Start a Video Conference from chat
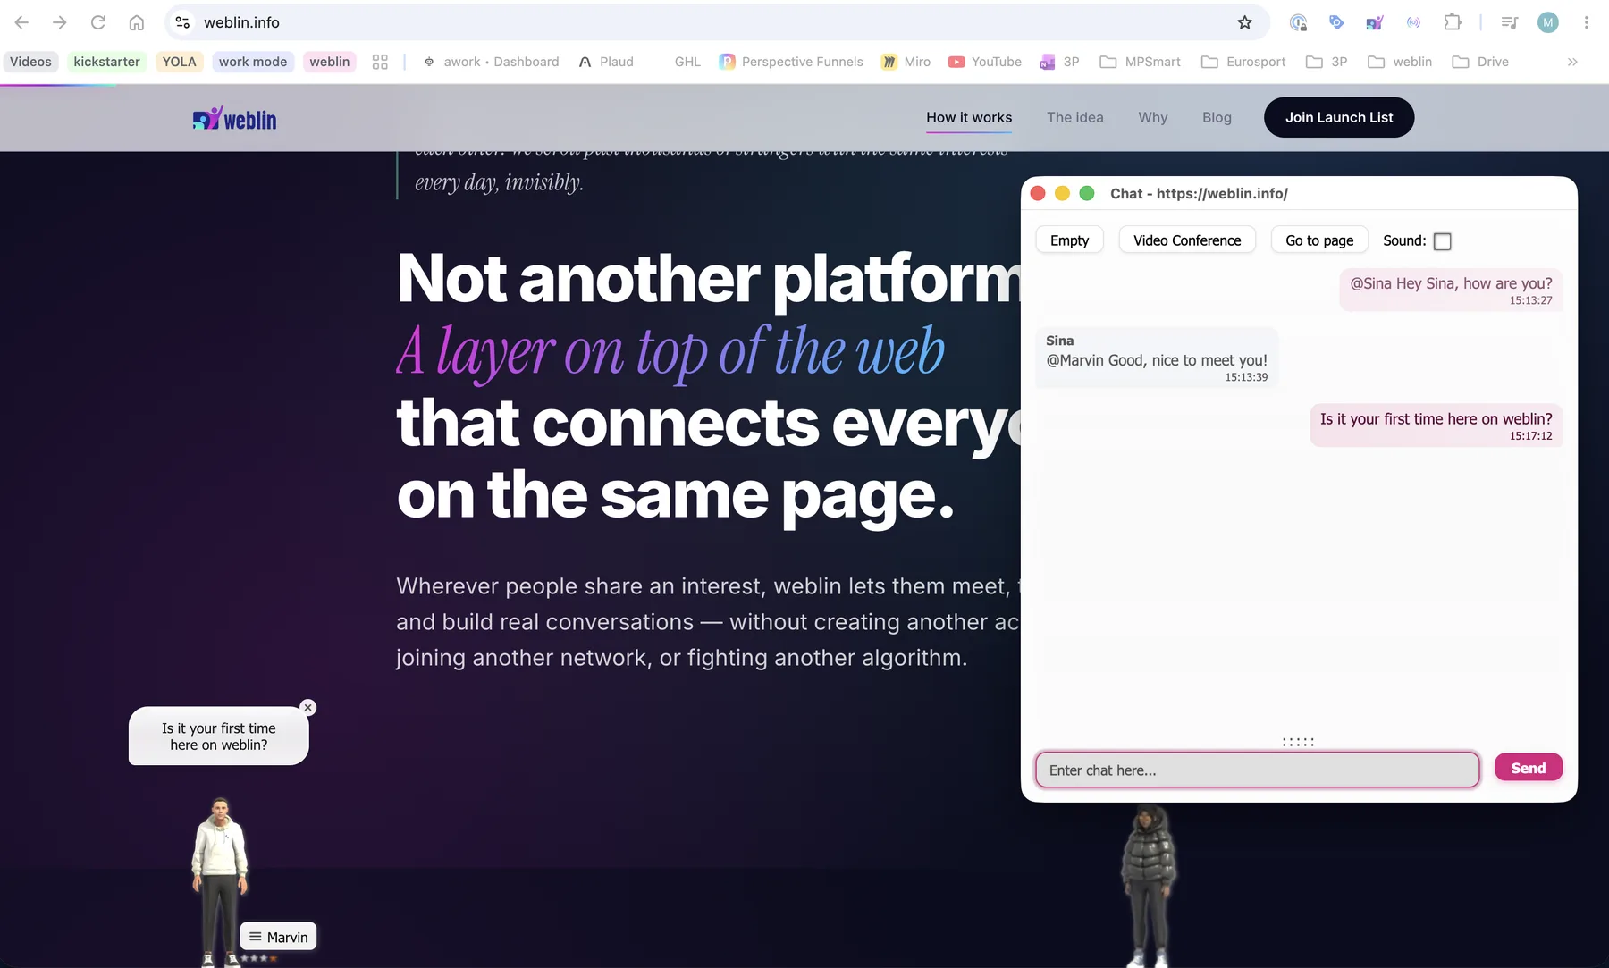Screen dimensions: 1609x968 pyautogui.click(x=1187, y=240)
